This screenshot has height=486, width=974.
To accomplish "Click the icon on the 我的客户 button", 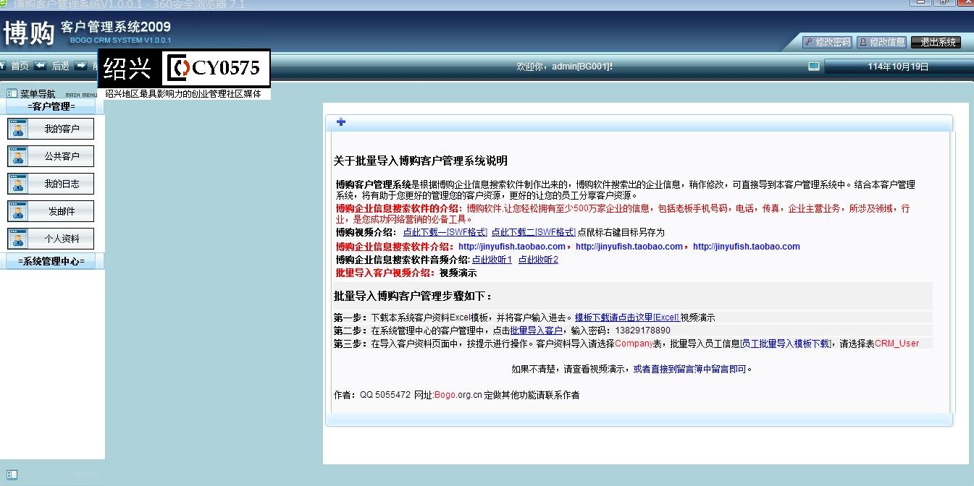I will point(17,129).
